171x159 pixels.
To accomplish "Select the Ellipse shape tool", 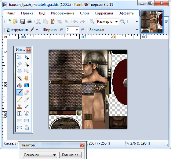I will tap(20, 127).
